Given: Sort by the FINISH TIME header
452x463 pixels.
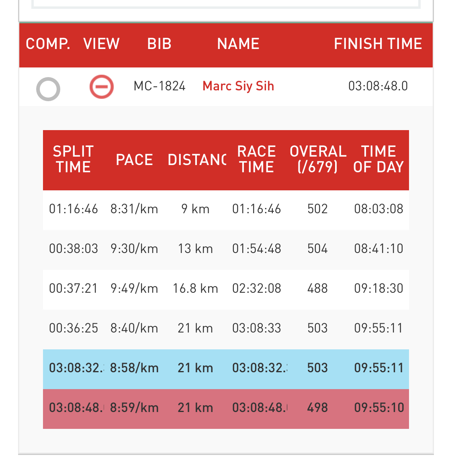Looking at the screenshot, I should pos(378,44).
